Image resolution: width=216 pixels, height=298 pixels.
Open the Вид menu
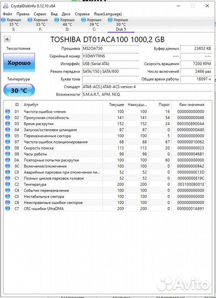click(54, 14)
